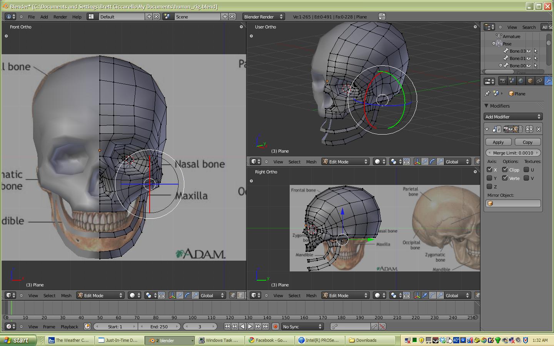Open the Modifiers wrench tab icon
The height and width of the screenshot is (346, 554).
[549, 81]
